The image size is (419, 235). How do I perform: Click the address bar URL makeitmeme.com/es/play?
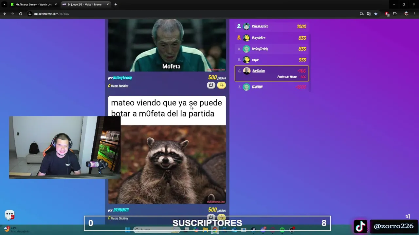[x=52, y=14]
